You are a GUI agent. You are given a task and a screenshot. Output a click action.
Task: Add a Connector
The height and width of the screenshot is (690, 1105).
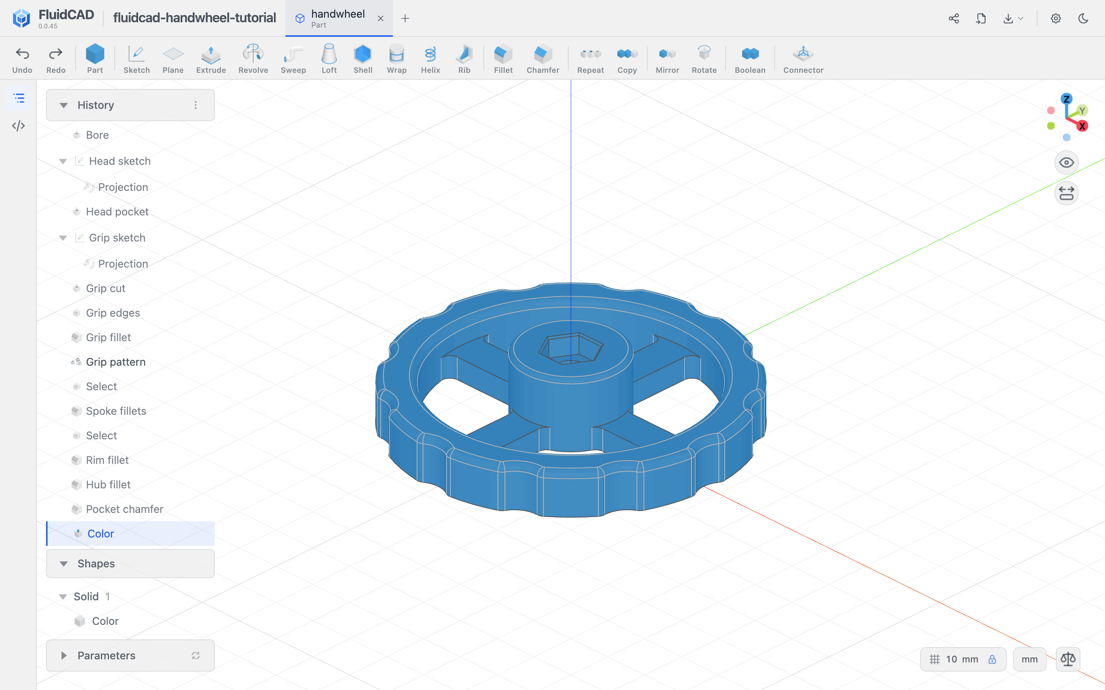point(803,59)
